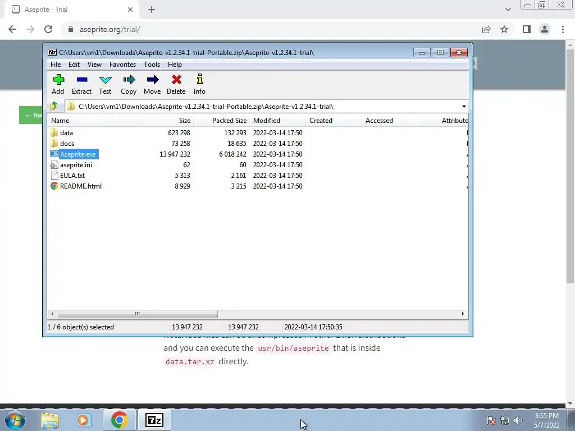Sort by the Name column header
The height and width of the screenshot is (431, 575).
92,121
